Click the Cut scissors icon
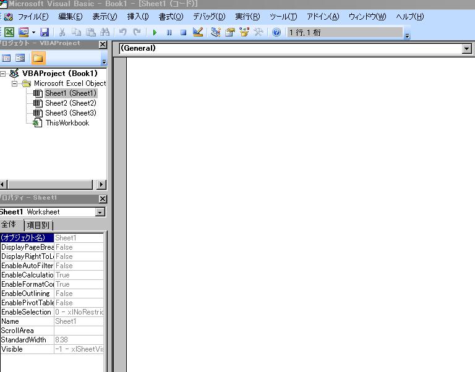This screenshot has width=475, height=372. 62,32
